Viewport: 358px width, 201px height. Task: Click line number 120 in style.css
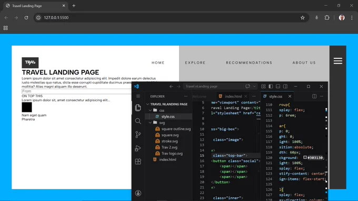pyautogui.click(x=269, y=157)
